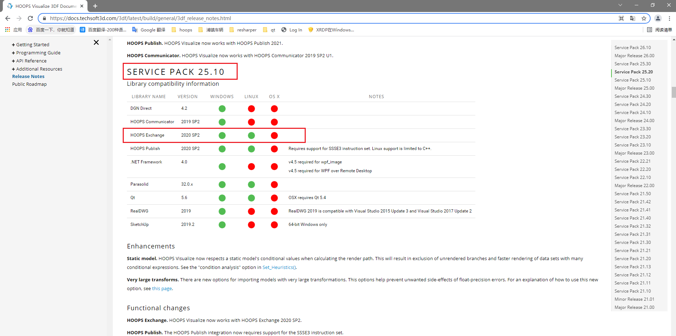Reload the page with refresh icon
Viewport: 676px width, 336px height.
[x=30, y=18]
